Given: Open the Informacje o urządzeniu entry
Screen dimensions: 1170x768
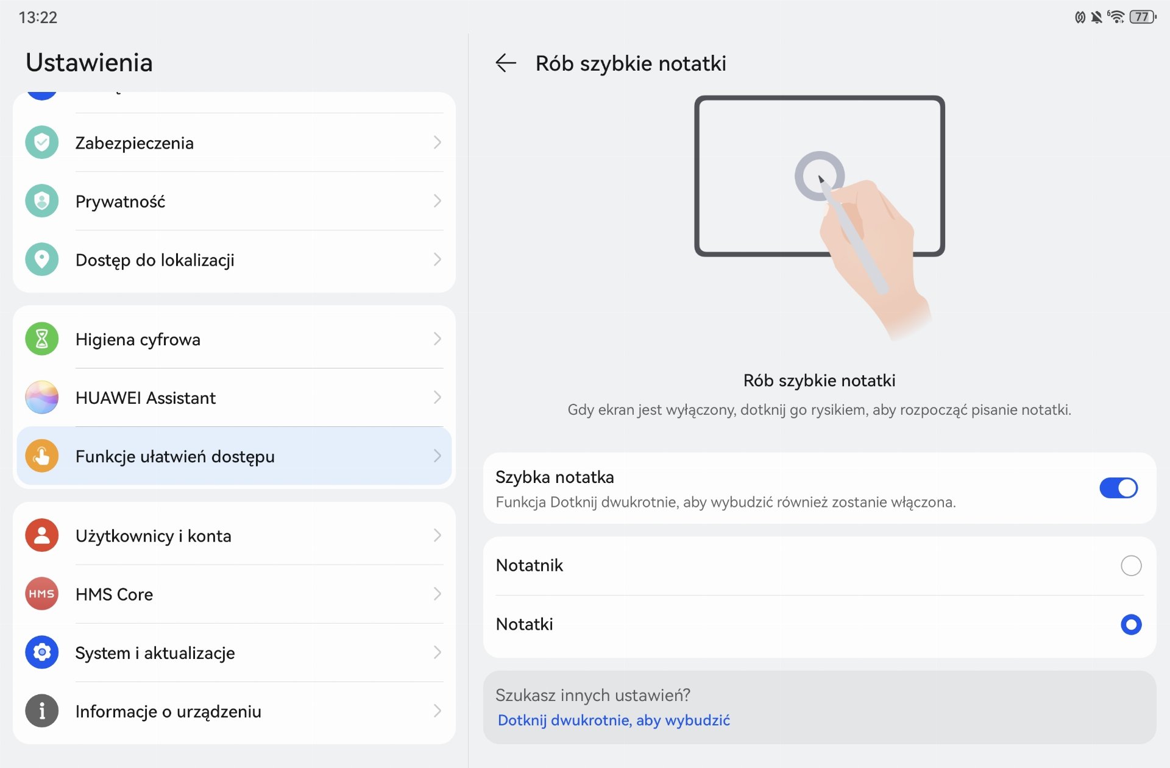Looking at the screenshot, I should click(234, 711).
